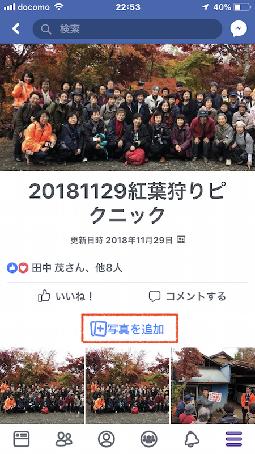255x454 pixels.
Task: Tap the blue like reaction icon
Action: pos(12,268)
